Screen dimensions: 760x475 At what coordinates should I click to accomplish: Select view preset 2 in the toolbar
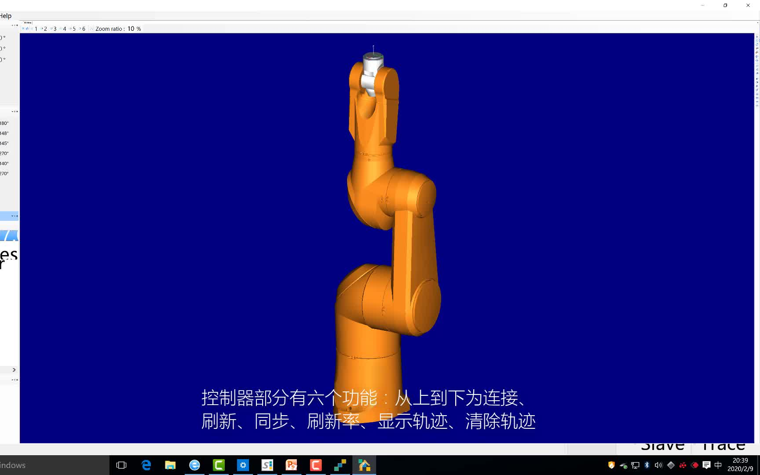45,29
